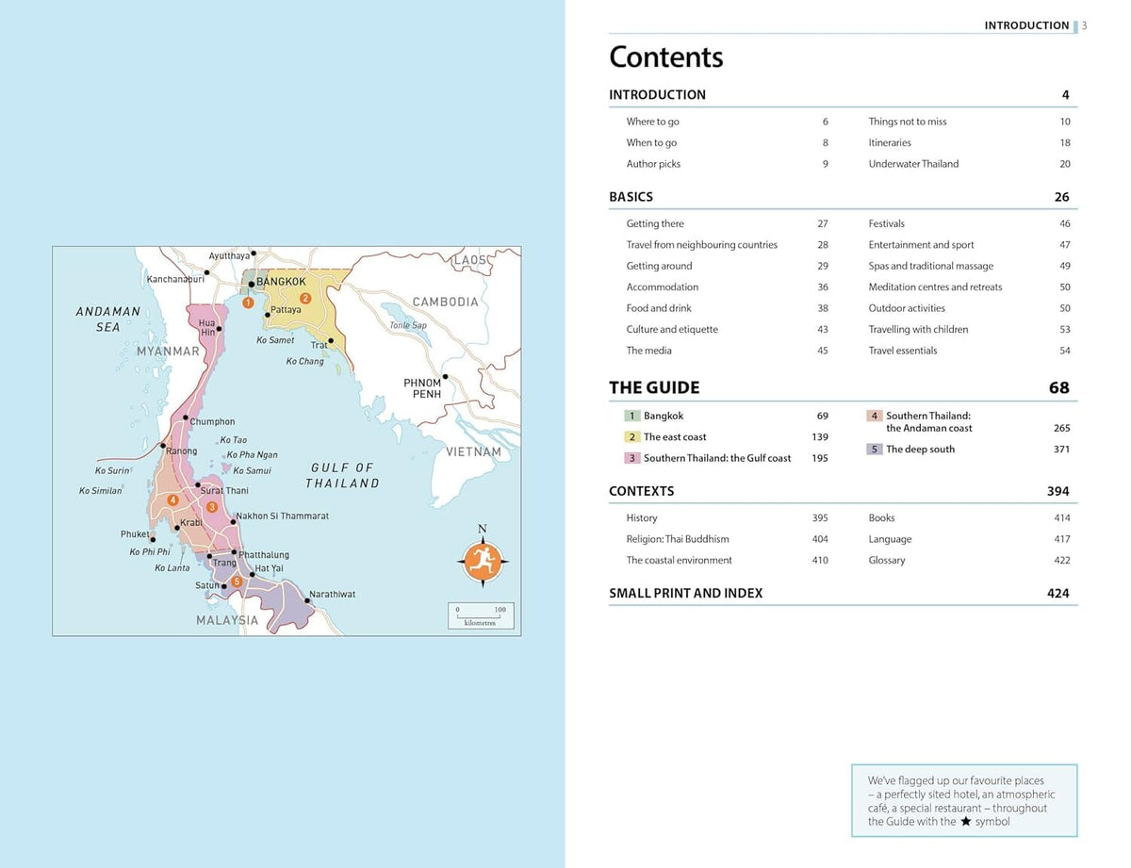Click the Hua Hin label on the map

[x=207, y=327]
